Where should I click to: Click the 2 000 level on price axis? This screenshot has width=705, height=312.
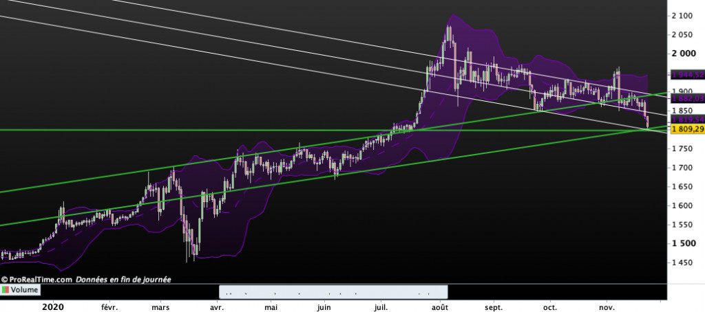point(684,54)
